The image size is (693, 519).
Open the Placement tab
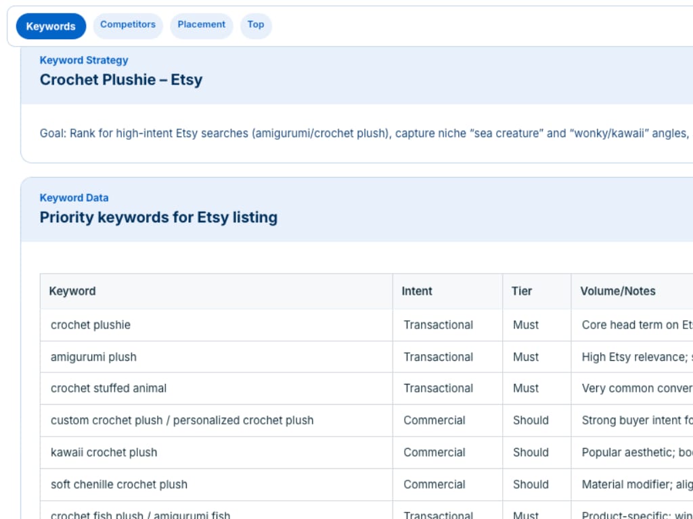[201, 25]
